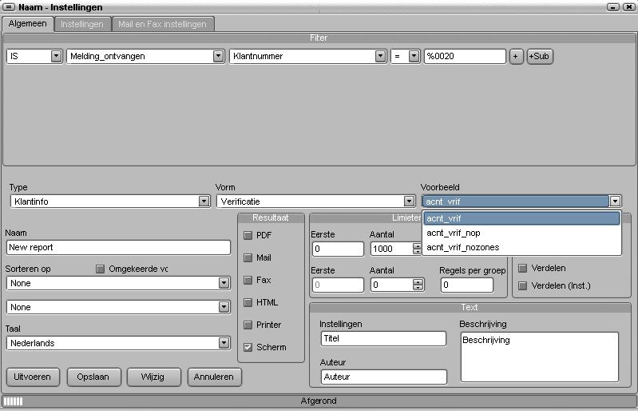This screenshot has height=411, width=638.
Task: Click the Annuleren button
Action: 214,377
